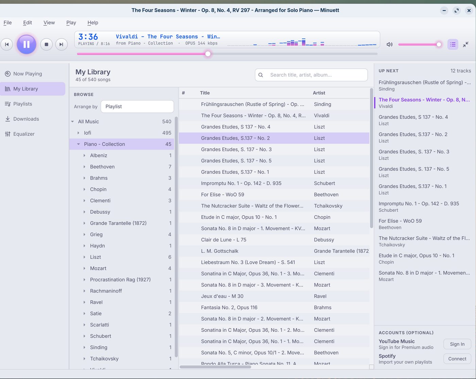
Task: Connect Spotify account
Action: click(457, 359)
